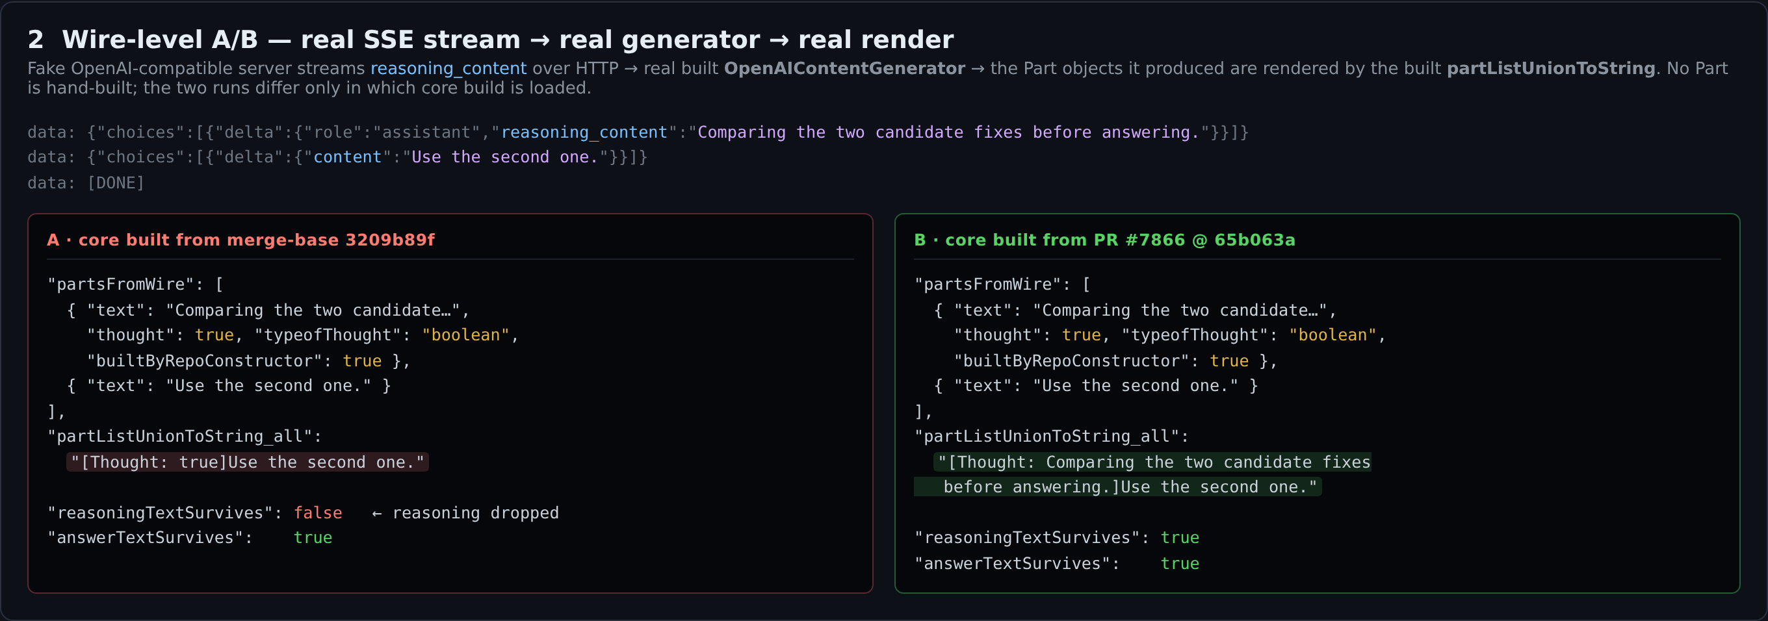This screenshot has height=621, width=1768.
Task: Click panel B's answerTextSurvives 'true' value
Action: (x=1180, y=564)
